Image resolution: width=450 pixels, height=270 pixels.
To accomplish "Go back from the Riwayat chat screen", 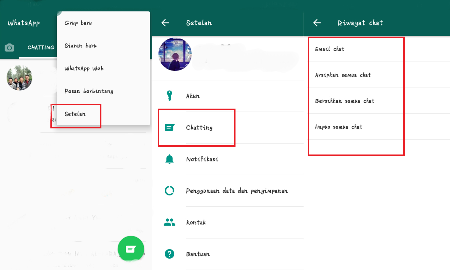I will pyautogui.click(x=317, y=23).
